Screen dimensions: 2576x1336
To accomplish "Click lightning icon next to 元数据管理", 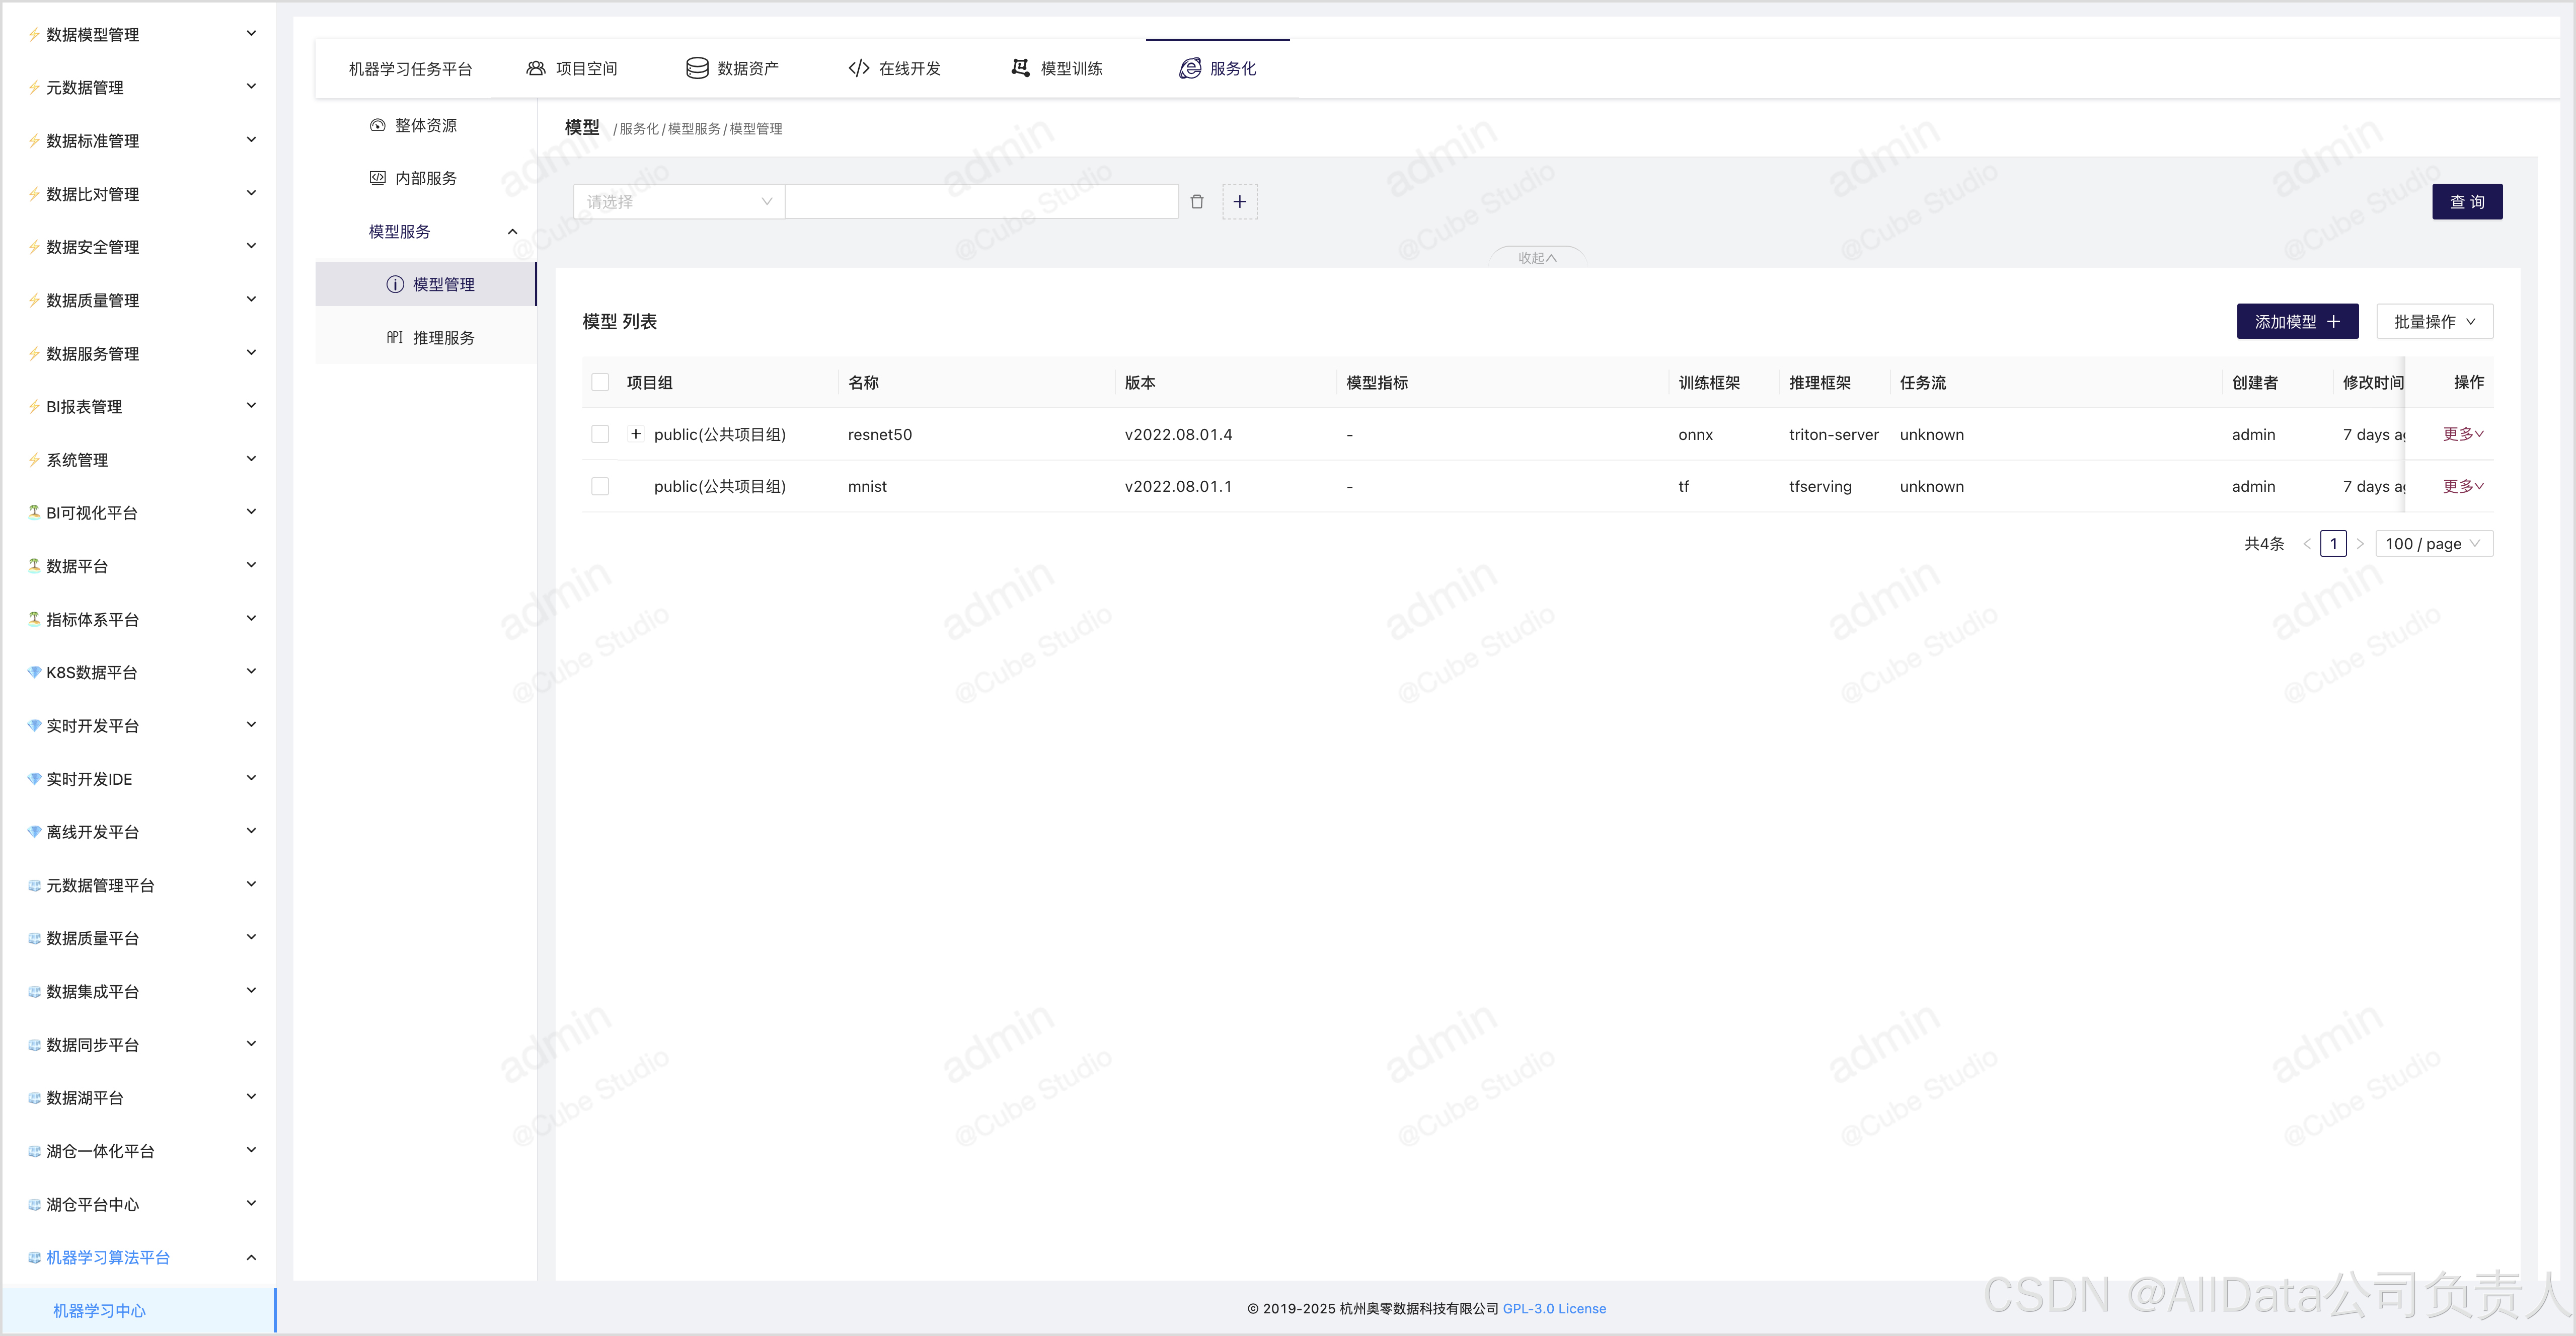I will pyautogui.click(x=34, y=88).
